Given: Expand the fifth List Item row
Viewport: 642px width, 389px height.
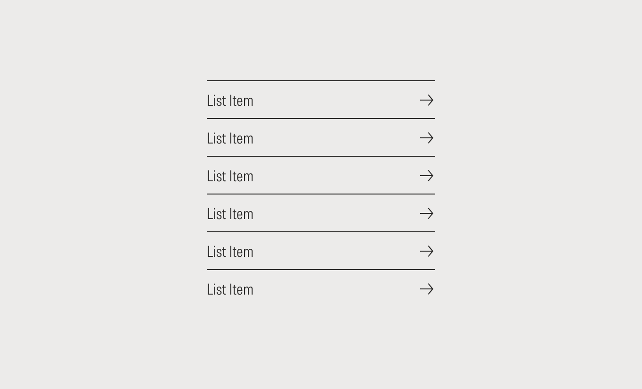Looking at the screenshot, I should pos(321,251).
